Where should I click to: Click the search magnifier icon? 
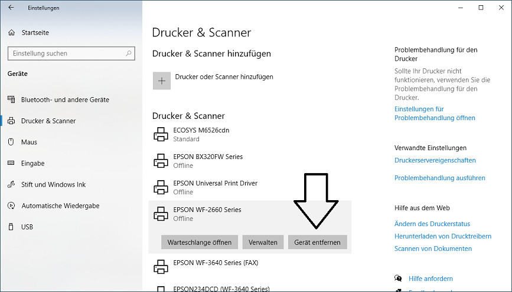129,54
